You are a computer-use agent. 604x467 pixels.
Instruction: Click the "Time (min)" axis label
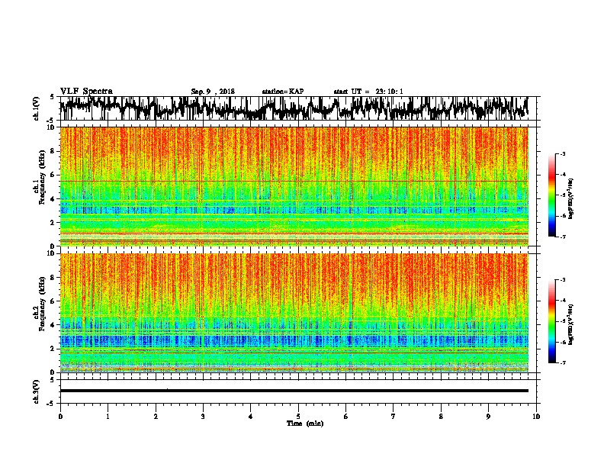pos(305,424)
